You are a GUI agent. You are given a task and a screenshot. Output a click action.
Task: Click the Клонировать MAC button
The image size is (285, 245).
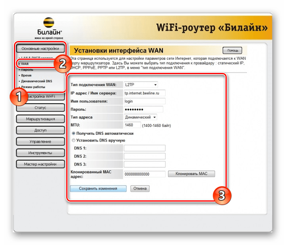pos(191,174)
